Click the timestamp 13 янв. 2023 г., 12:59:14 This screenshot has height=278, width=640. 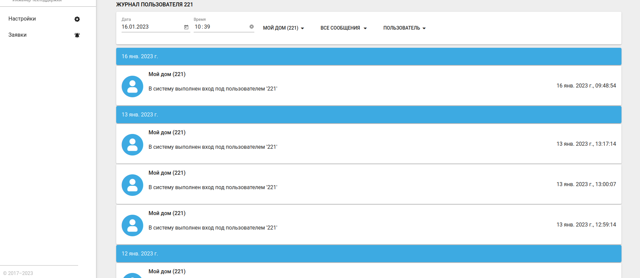point(586,225)
